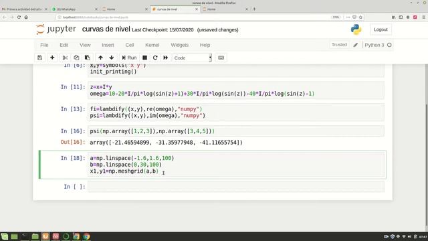Close the WhatsApp browser tab
Viewport: 428px width, 241px height.
[x=96, y=9]
